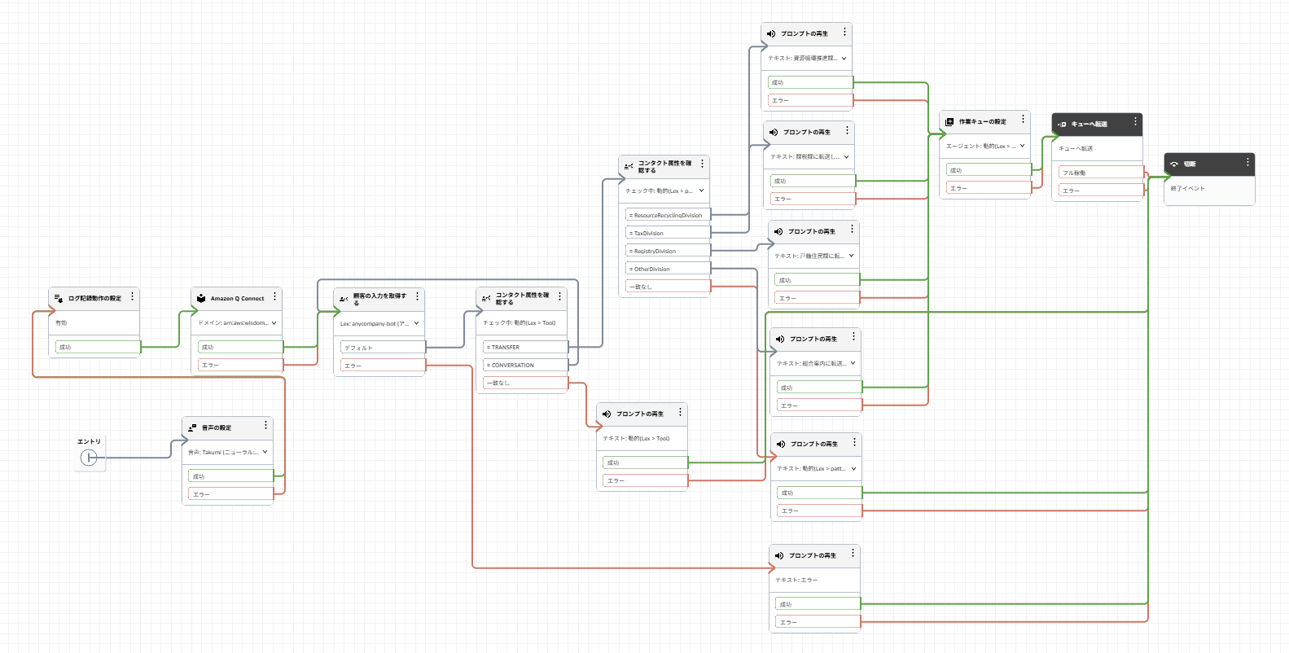Click the エントリ start point circle
The width and height of the screenshot is (1289, 653).
[x=89, y=458]
